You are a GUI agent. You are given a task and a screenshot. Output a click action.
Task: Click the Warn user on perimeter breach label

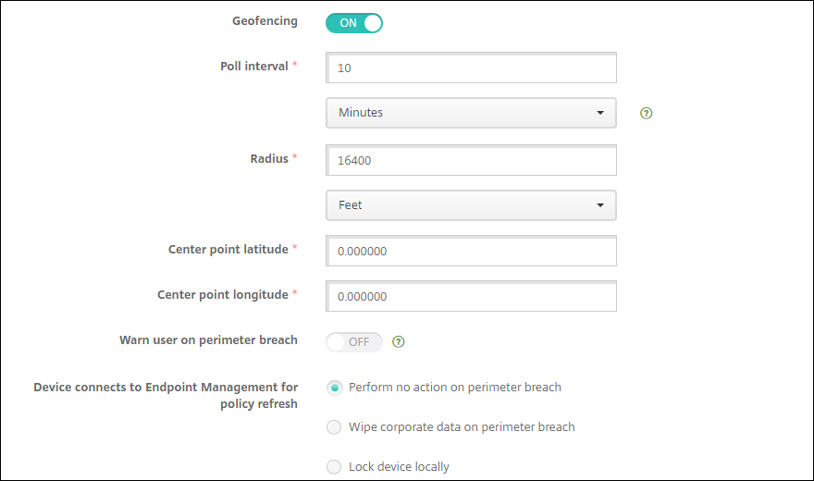(x=208, y=339)
